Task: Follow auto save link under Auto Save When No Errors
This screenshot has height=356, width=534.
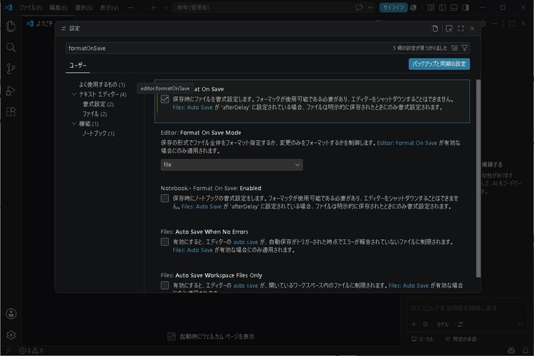Action: point(246,242)
